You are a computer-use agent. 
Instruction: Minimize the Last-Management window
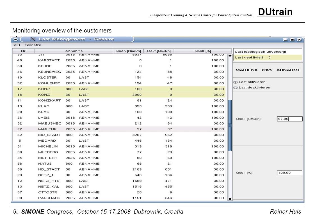click(x=285, y=39)
